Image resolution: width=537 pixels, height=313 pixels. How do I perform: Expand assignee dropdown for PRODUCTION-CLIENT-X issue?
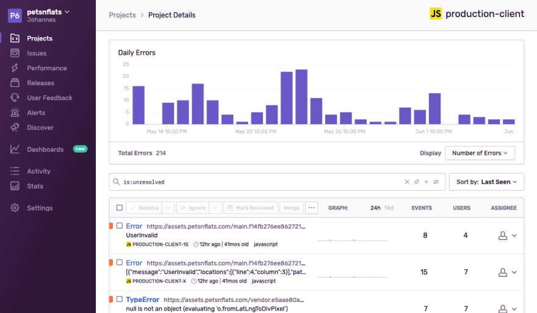tap(514, 272)
